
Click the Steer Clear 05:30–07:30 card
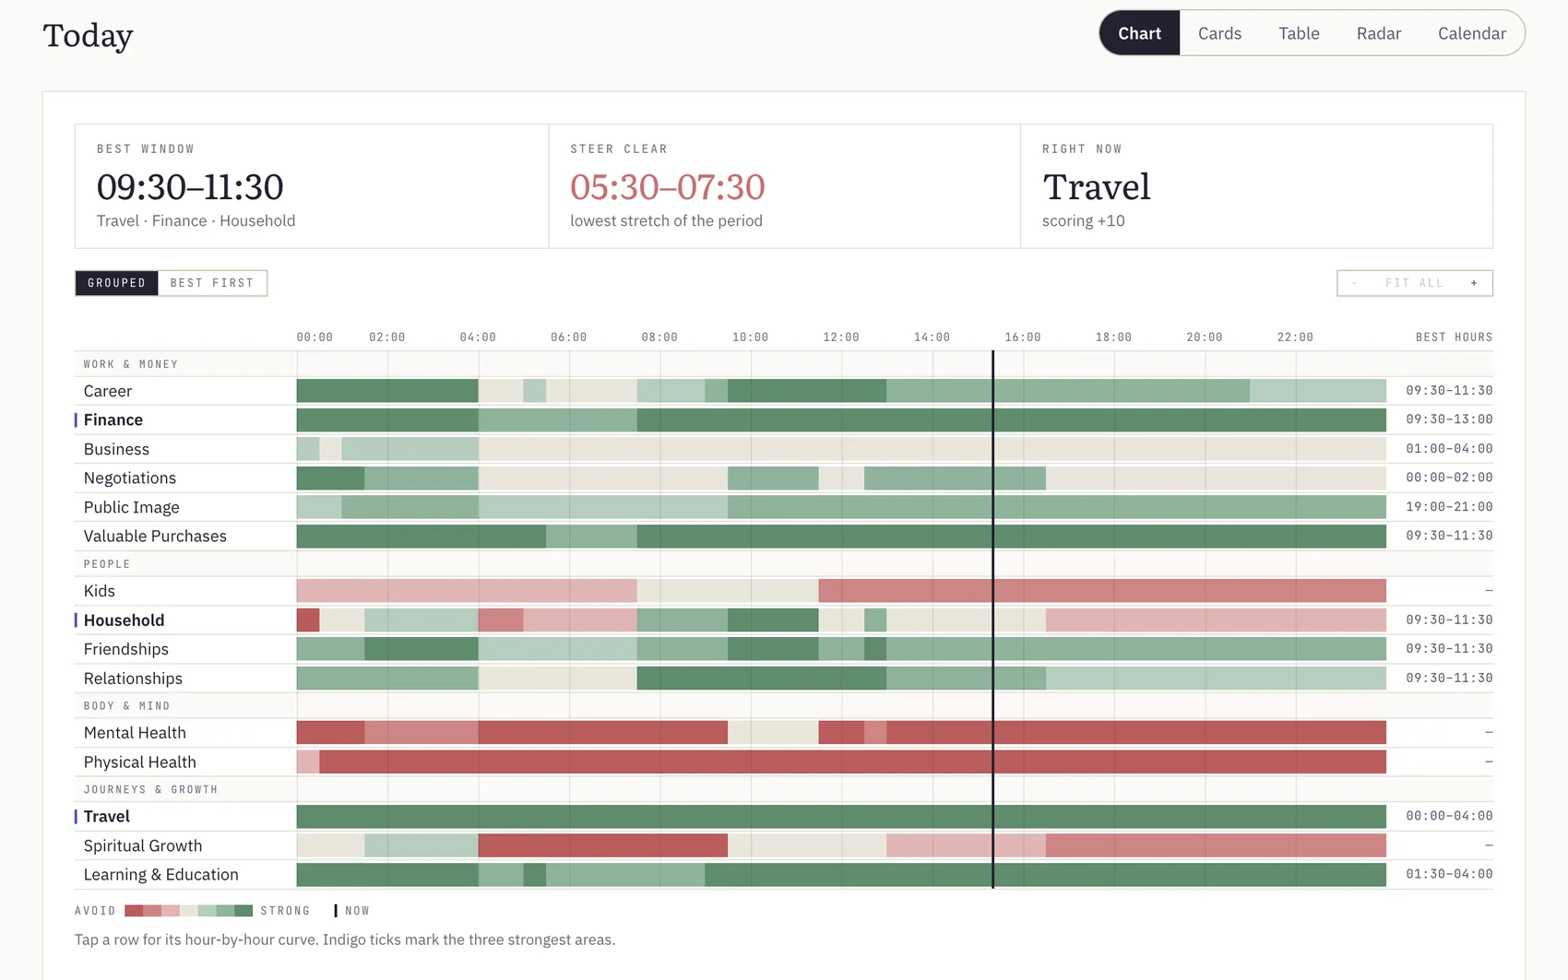click(x=785, y=186)
